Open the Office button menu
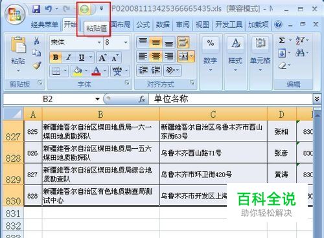Image resolution: width=324 pixels, height=238 pixels. pos(15,14)
